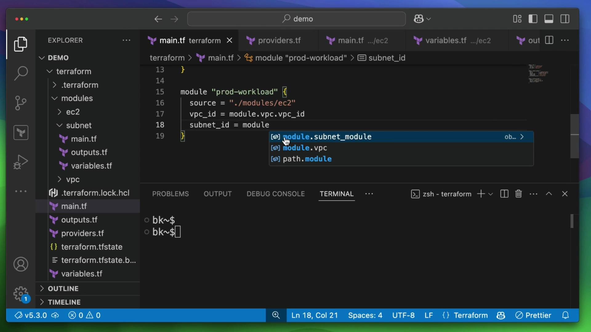Open the PROBLEMS panel tab
591x332 pixels.
(171, 194)
